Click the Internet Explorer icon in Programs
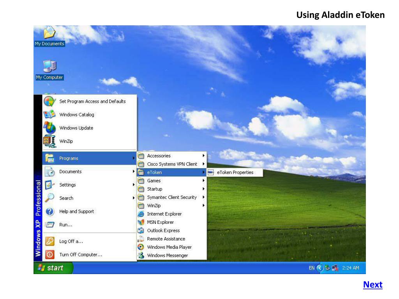399x299 pixels. click(x=141, y=214)
